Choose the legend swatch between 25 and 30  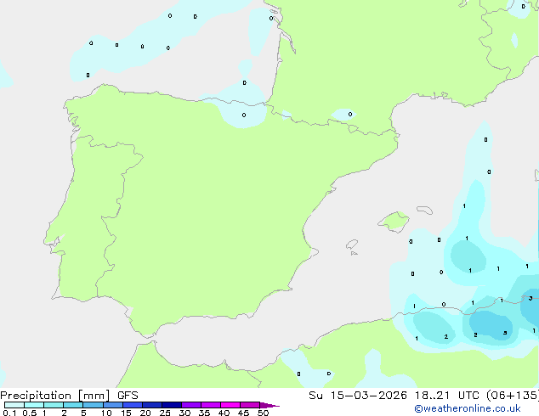click(172, 405)
